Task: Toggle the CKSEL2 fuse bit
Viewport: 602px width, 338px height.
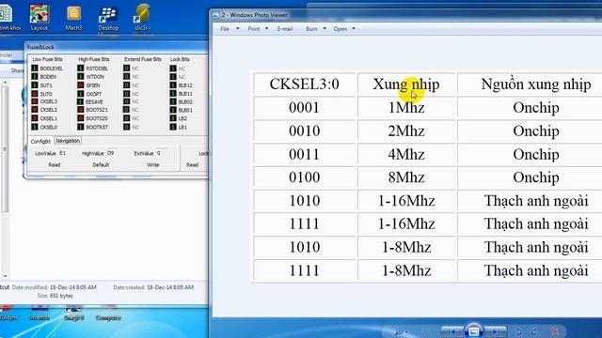Action: pos(35,110)
